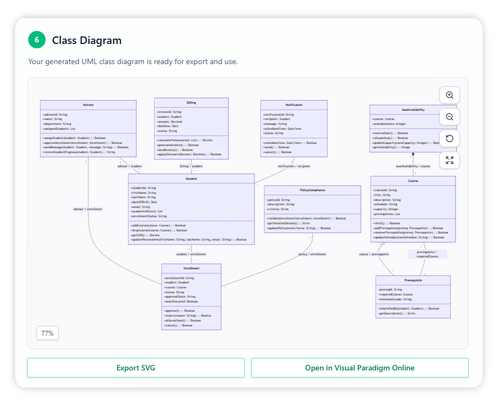Click the Export SVG button
The height and width of the screenshot is (403, 499).
click(136, 368)
